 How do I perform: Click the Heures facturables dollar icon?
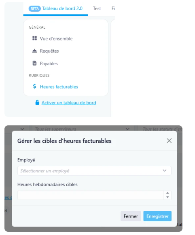pos(34,86)
